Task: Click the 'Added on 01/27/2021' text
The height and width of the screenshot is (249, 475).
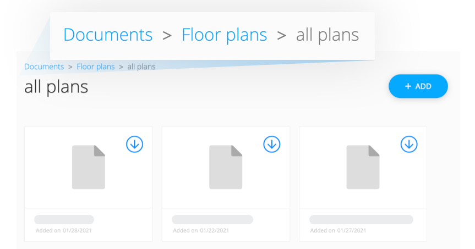Action: (x=338, y=230)
